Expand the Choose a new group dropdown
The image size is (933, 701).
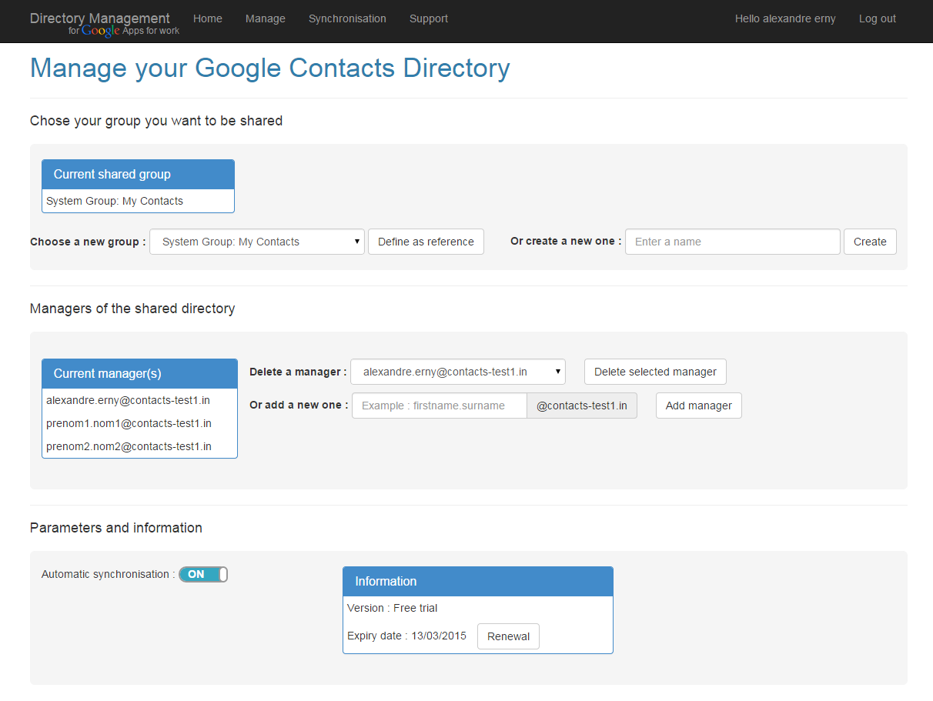pos(257,242)
